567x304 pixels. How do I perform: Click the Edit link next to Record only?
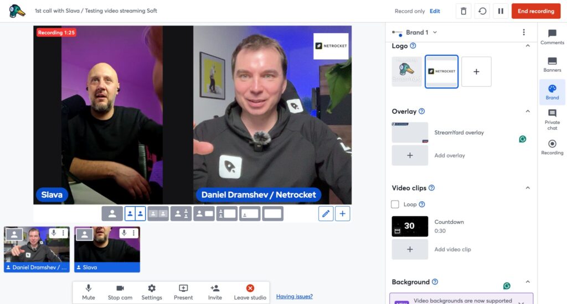point(435,11)
